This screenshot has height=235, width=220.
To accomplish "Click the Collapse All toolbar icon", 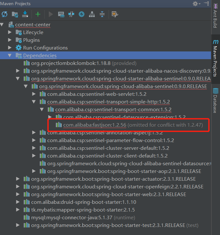I will tap(102, 14).
